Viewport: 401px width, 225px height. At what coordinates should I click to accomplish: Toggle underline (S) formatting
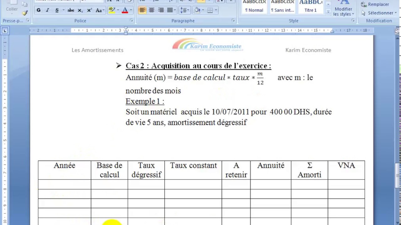click(57, 10)
